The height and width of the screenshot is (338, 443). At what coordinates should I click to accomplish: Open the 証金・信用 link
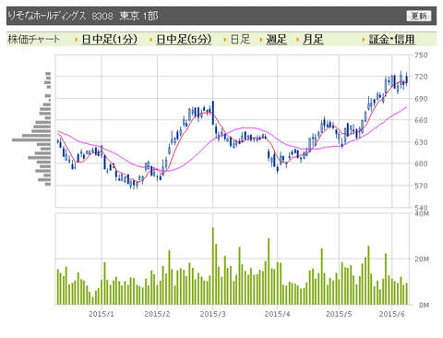click(x=392, y=40)
